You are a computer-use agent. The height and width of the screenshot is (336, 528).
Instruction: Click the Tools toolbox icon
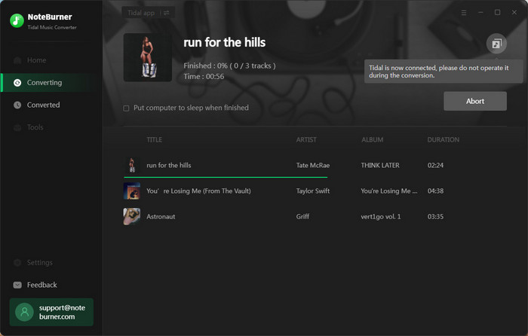(x=17, y=127)
